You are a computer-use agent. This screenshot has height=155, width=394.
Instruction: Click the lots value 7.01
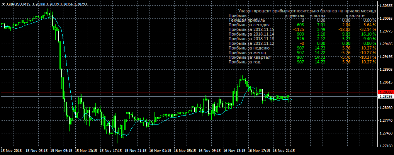pyautogui.click(x=321, y=25)
